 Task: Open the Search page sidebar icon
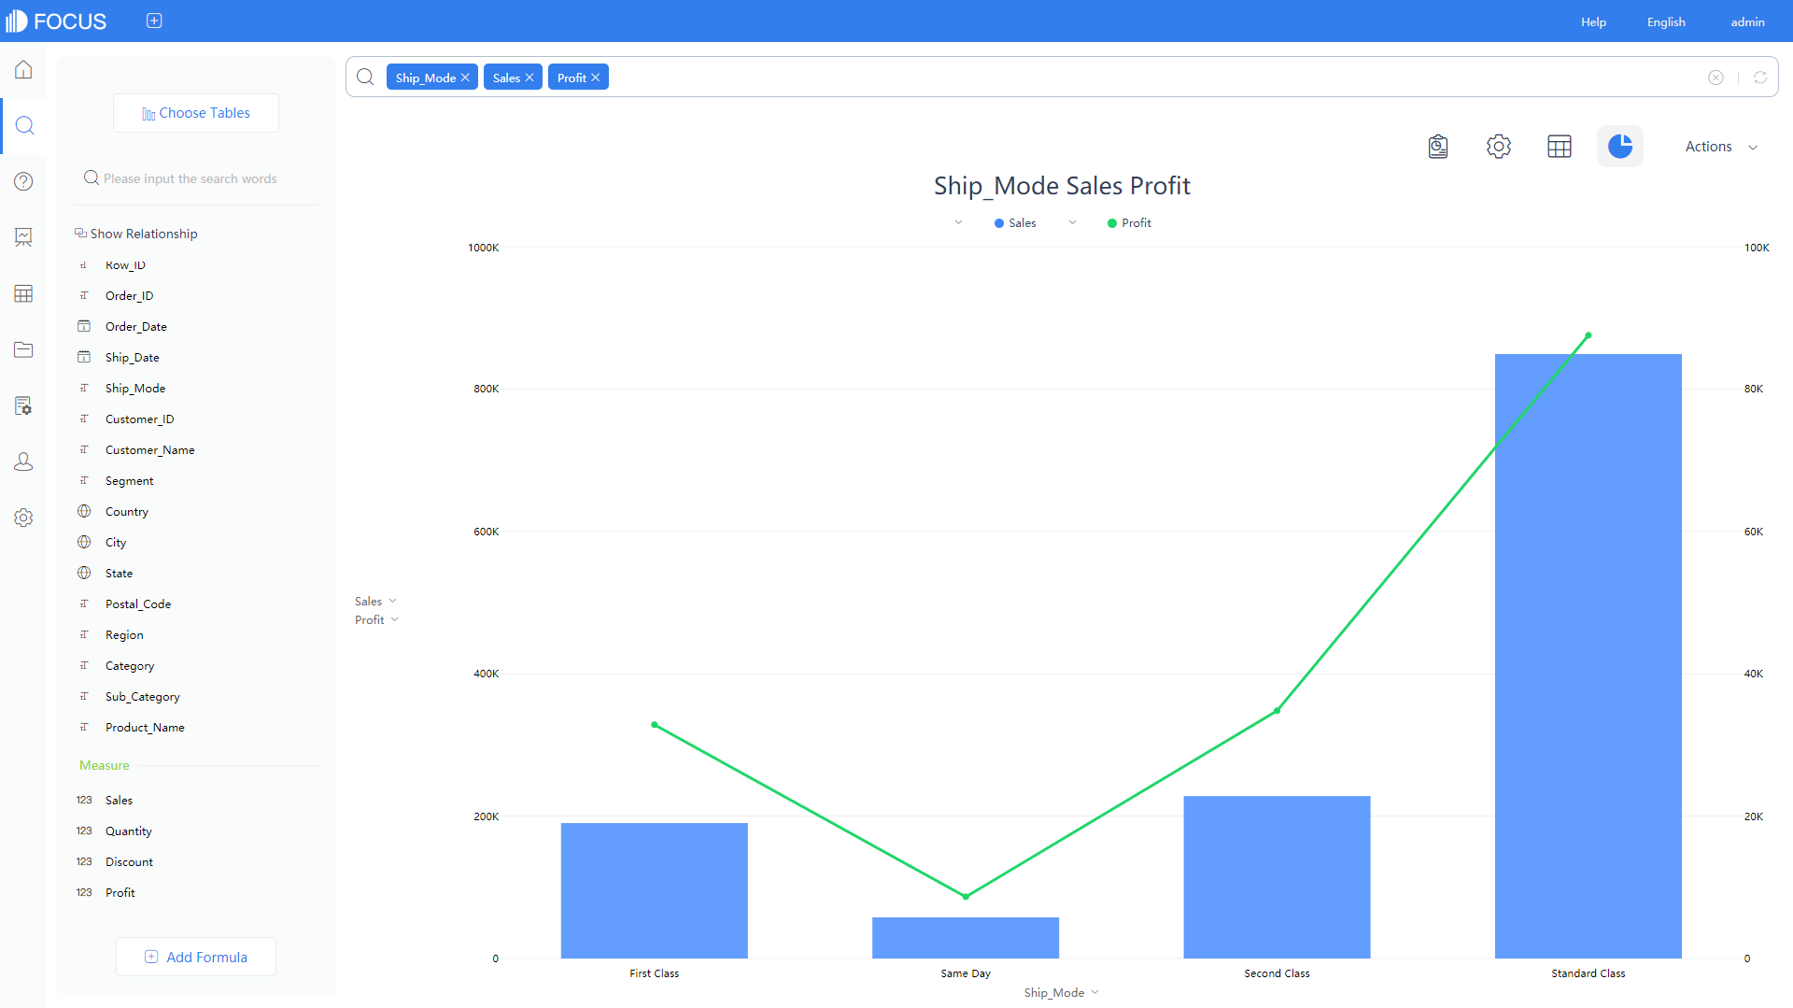[25, 125]
